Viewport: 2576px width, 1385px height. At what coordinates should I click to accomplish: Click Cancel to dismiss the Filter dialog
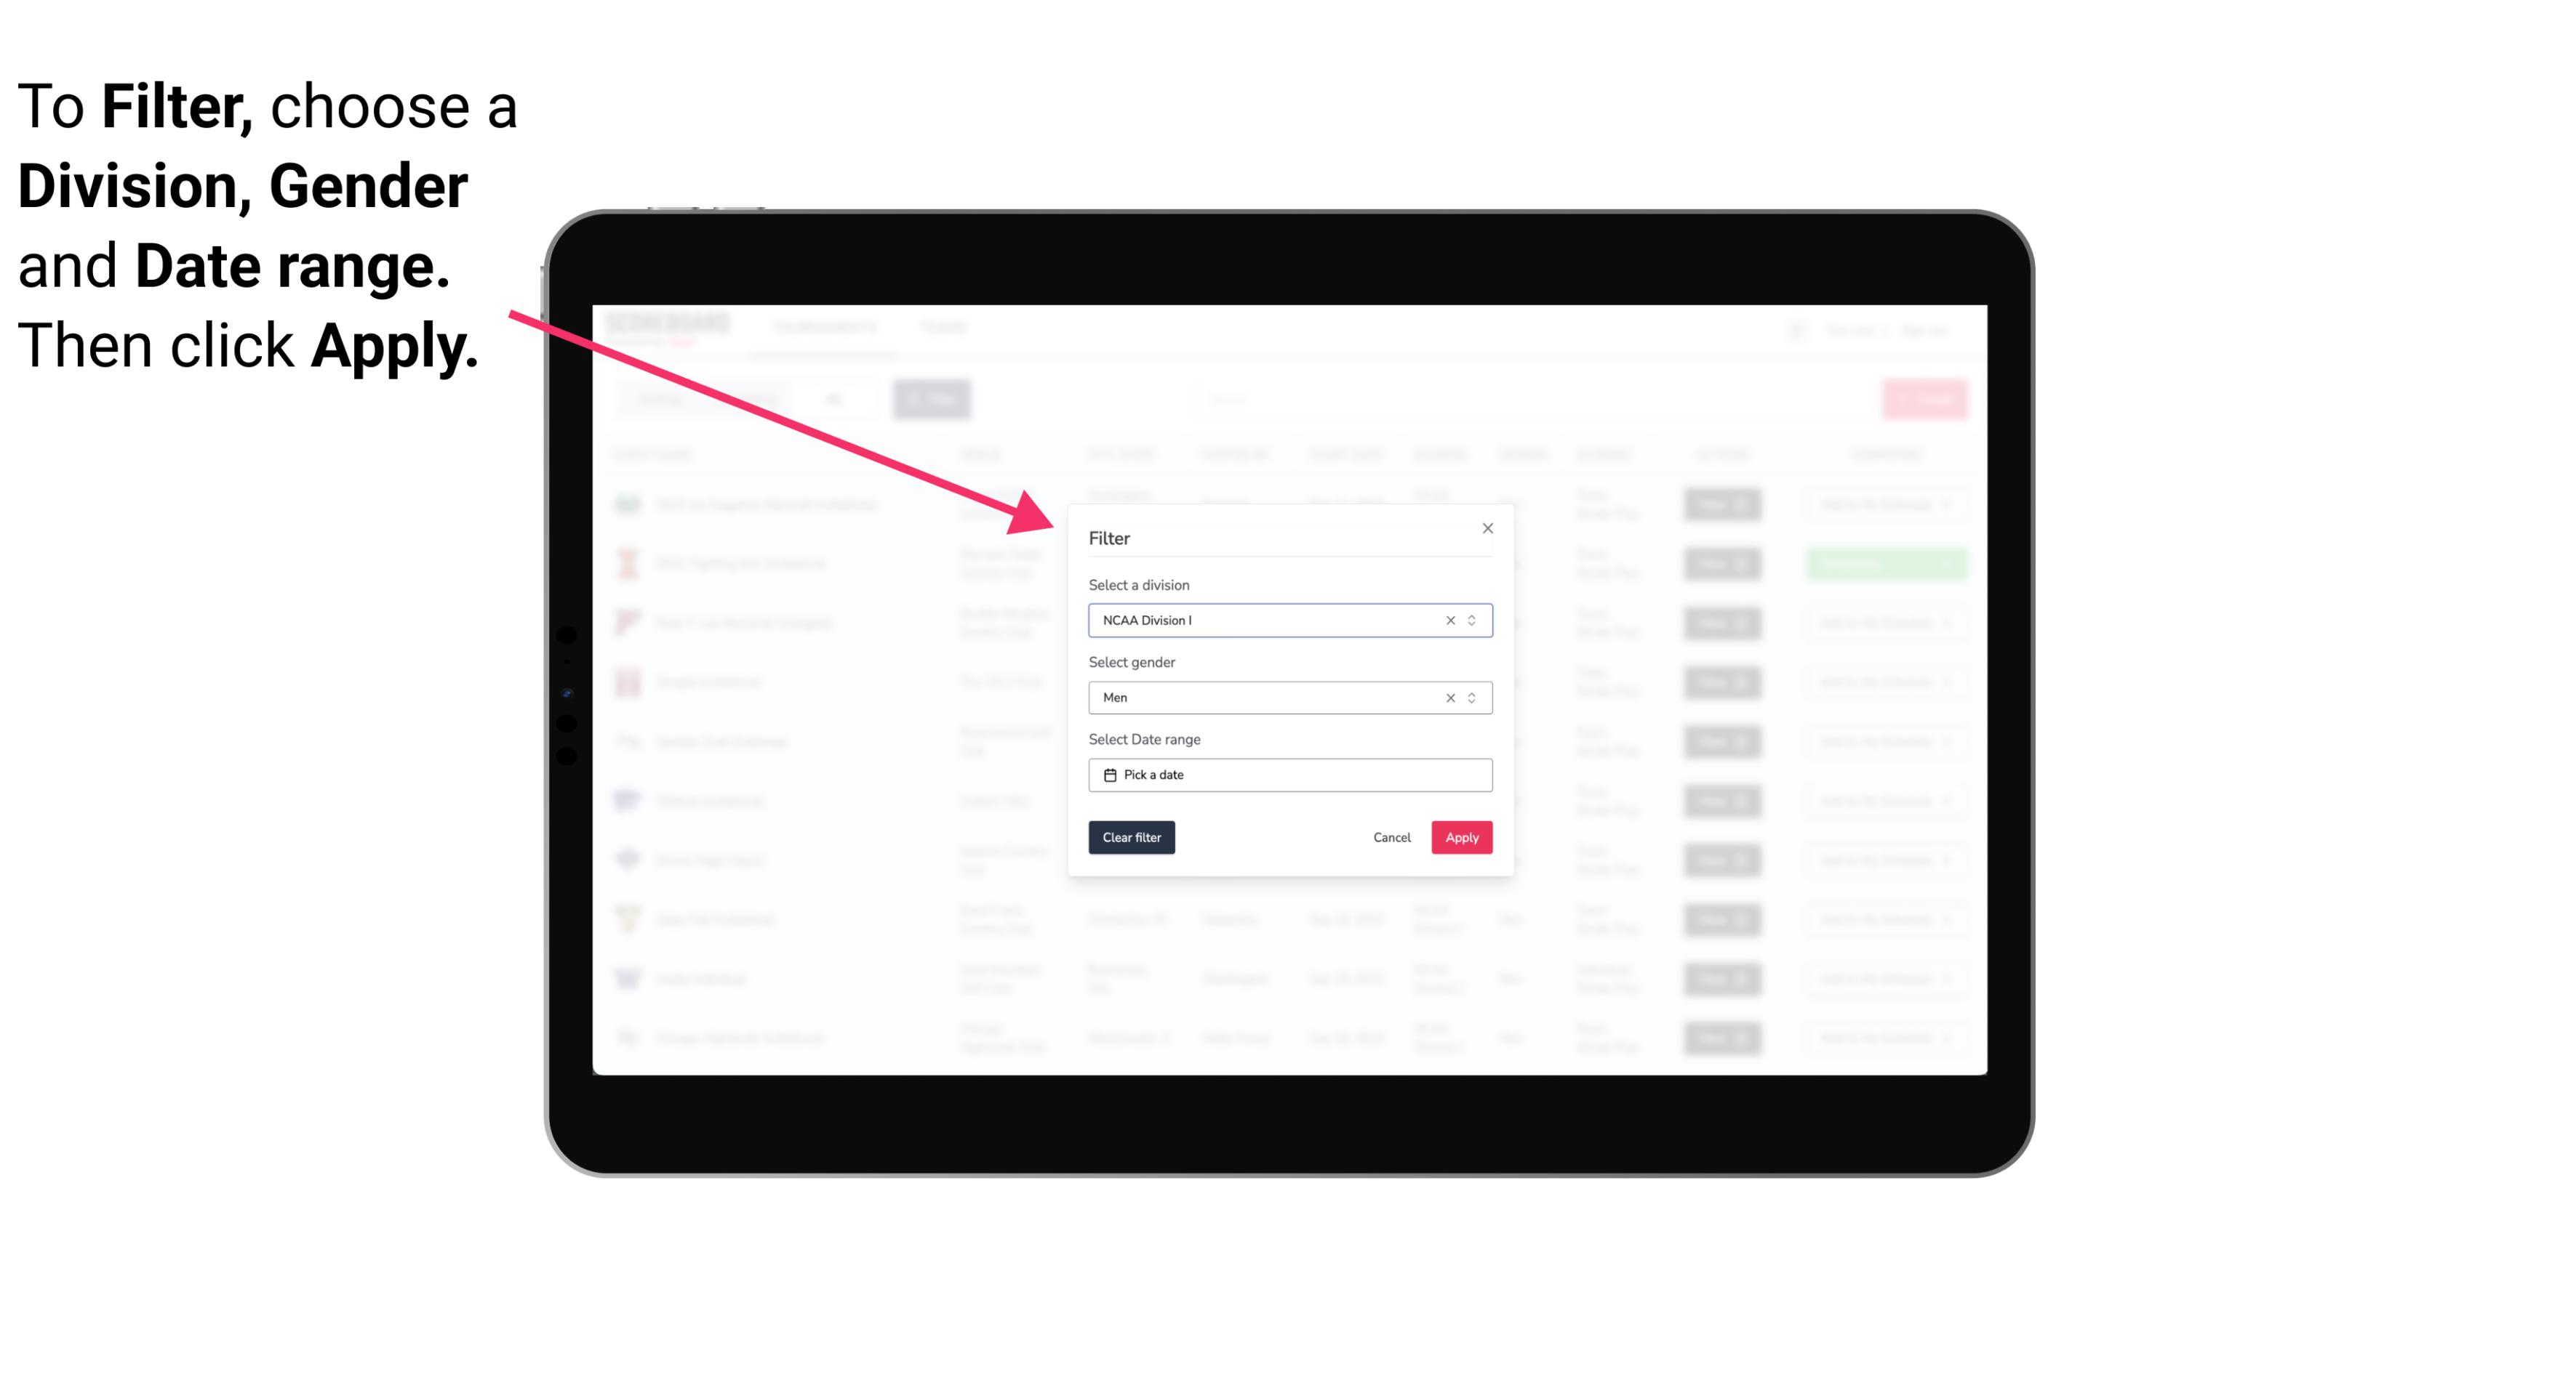click(1393, 838)
